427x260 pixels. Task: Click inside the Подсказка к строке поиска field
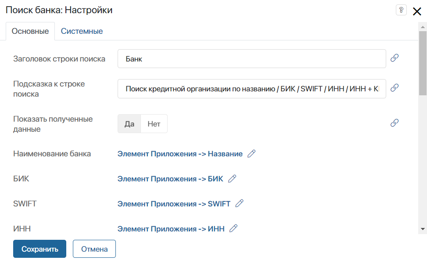(x=251, y=89)
